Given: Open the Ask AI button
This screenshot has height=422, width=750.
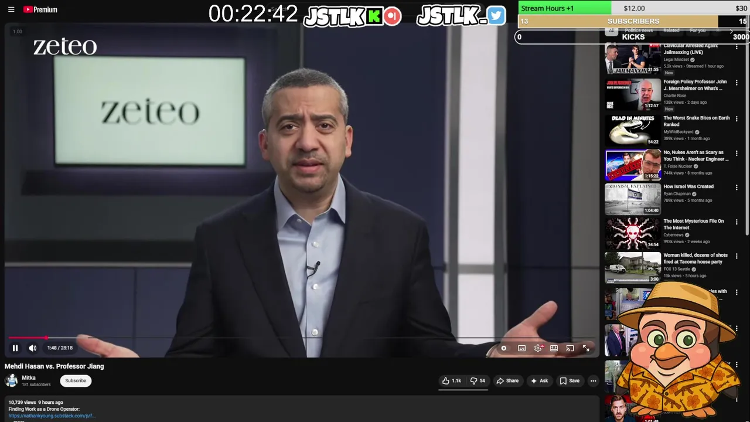Looking at the screenshot, I should coord(539,381).
